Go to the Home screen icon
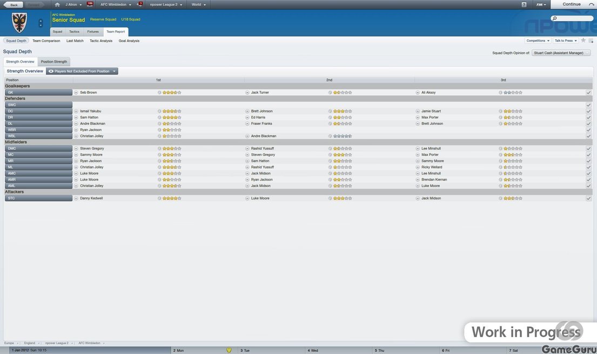Screen dimensions: 597x354 [57, 4]
